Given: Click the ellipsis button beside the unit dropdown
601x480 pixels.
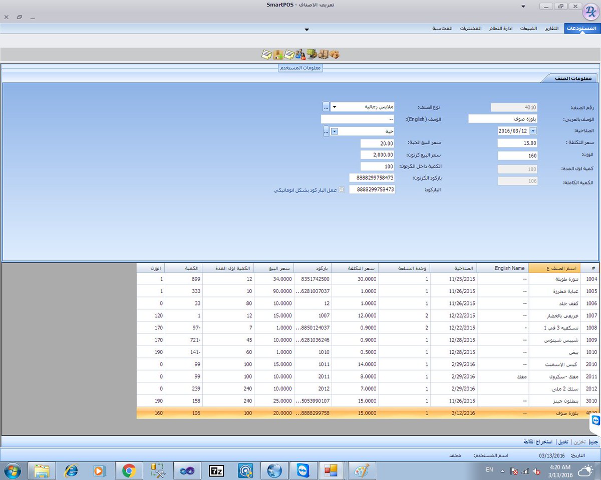Looking at the screenshot, I should pyautogui.click(x=326, y=131).
